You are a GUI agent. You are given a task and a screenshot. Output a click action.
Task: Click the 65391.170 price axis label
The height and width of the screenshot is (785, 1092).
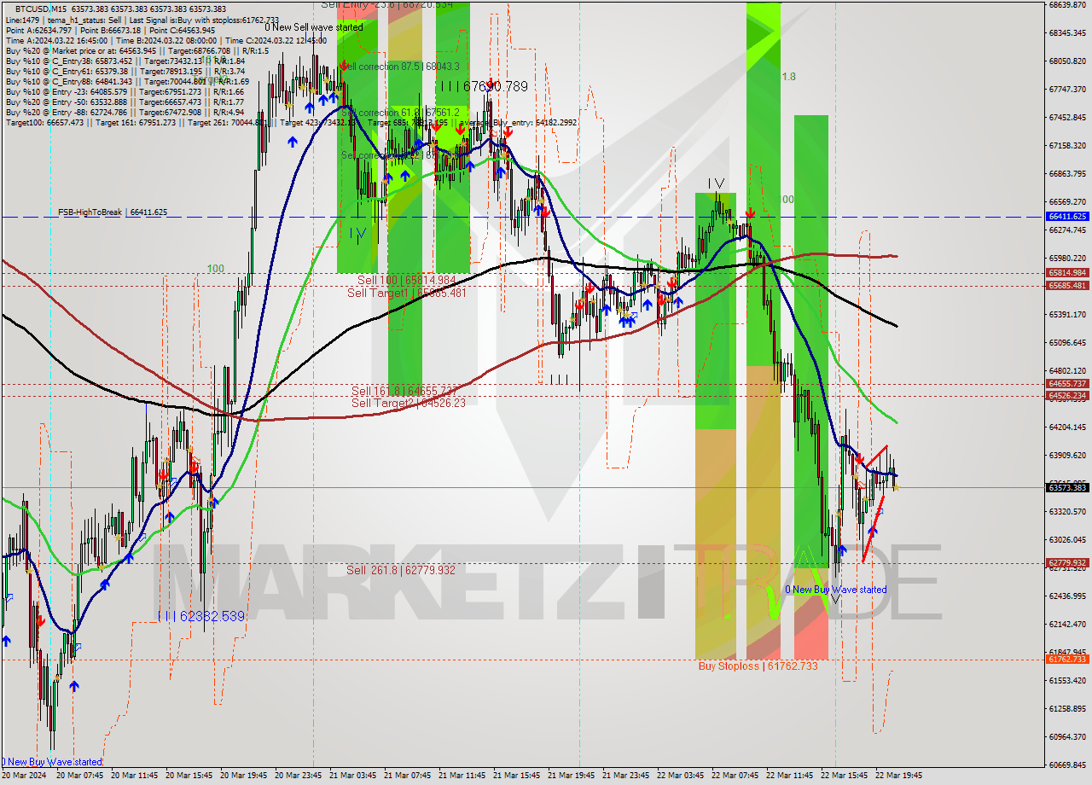(x=1067, y=314)
